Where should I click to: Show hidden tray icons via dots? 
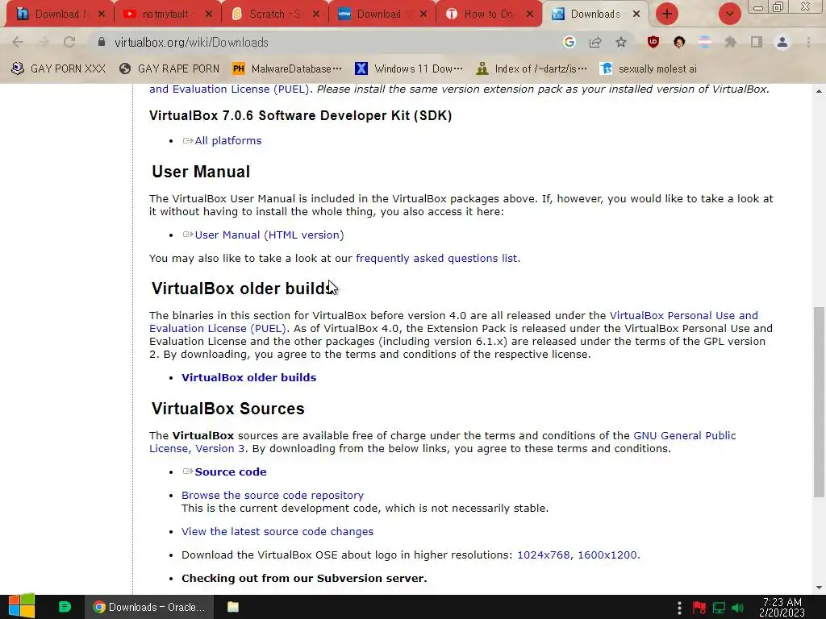679,608
